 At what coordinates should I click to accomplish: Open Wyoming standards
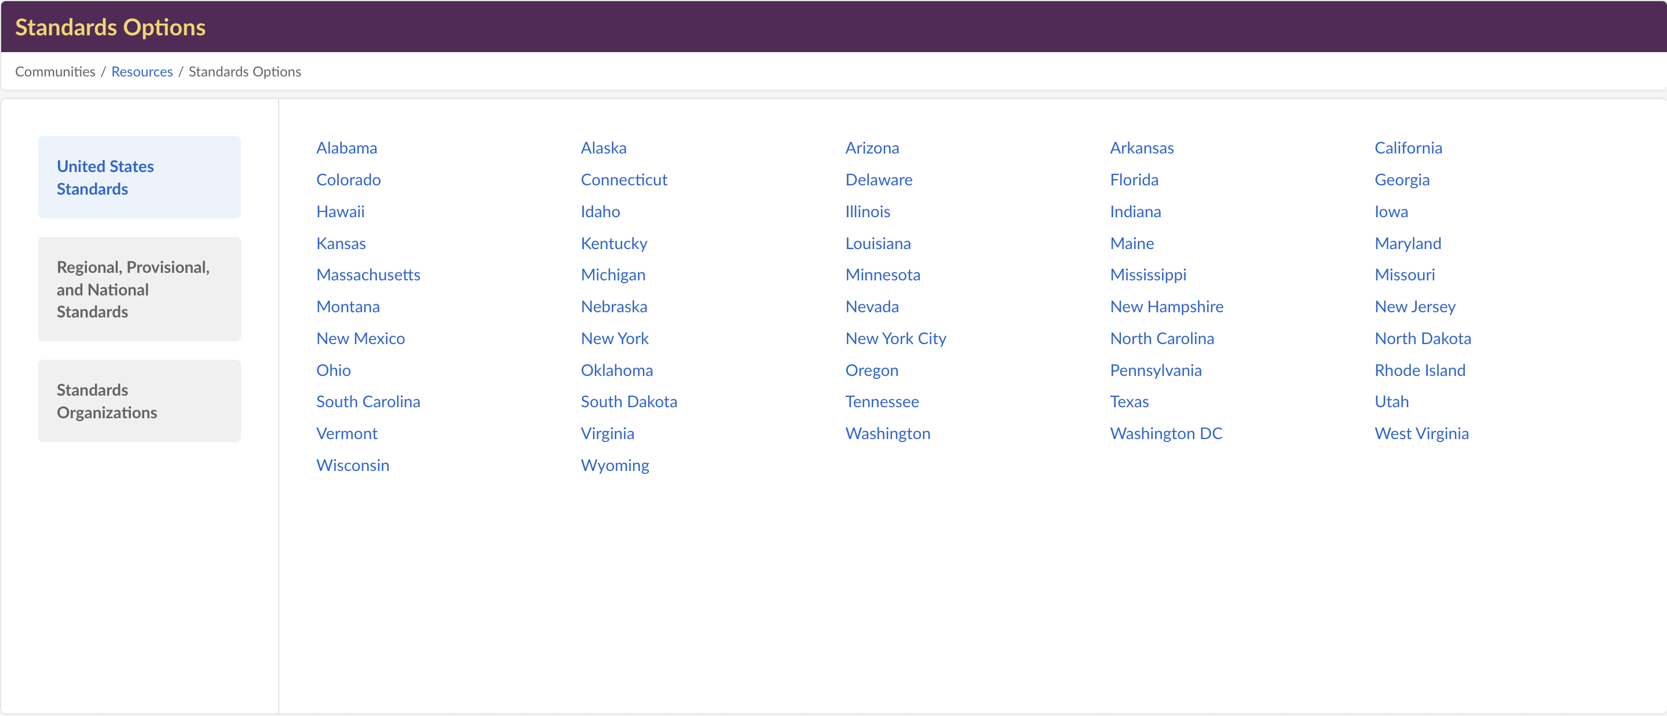(614, 465)
